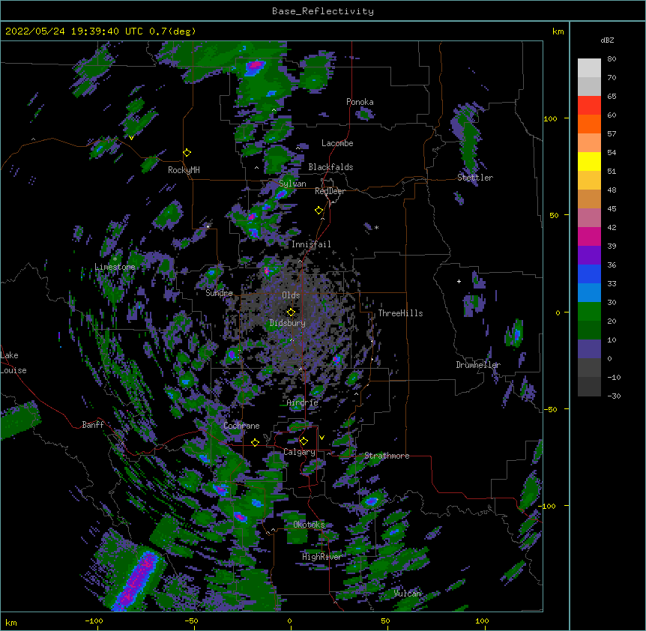Click the Ponoka city label
The height and width of the screenshot is (631, 646).
click(360, 102)
